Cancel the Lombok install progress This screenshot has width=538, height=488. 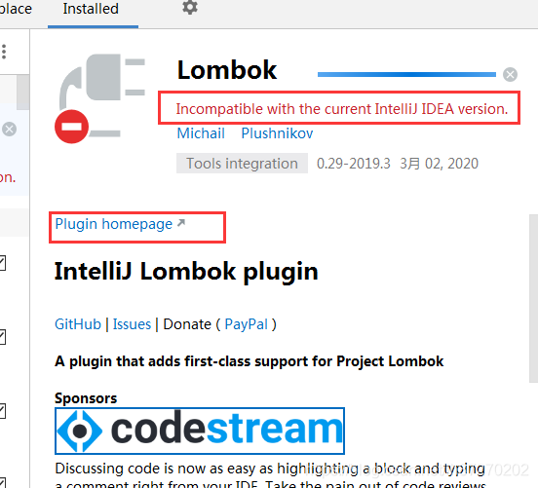(x=510, y=74)
